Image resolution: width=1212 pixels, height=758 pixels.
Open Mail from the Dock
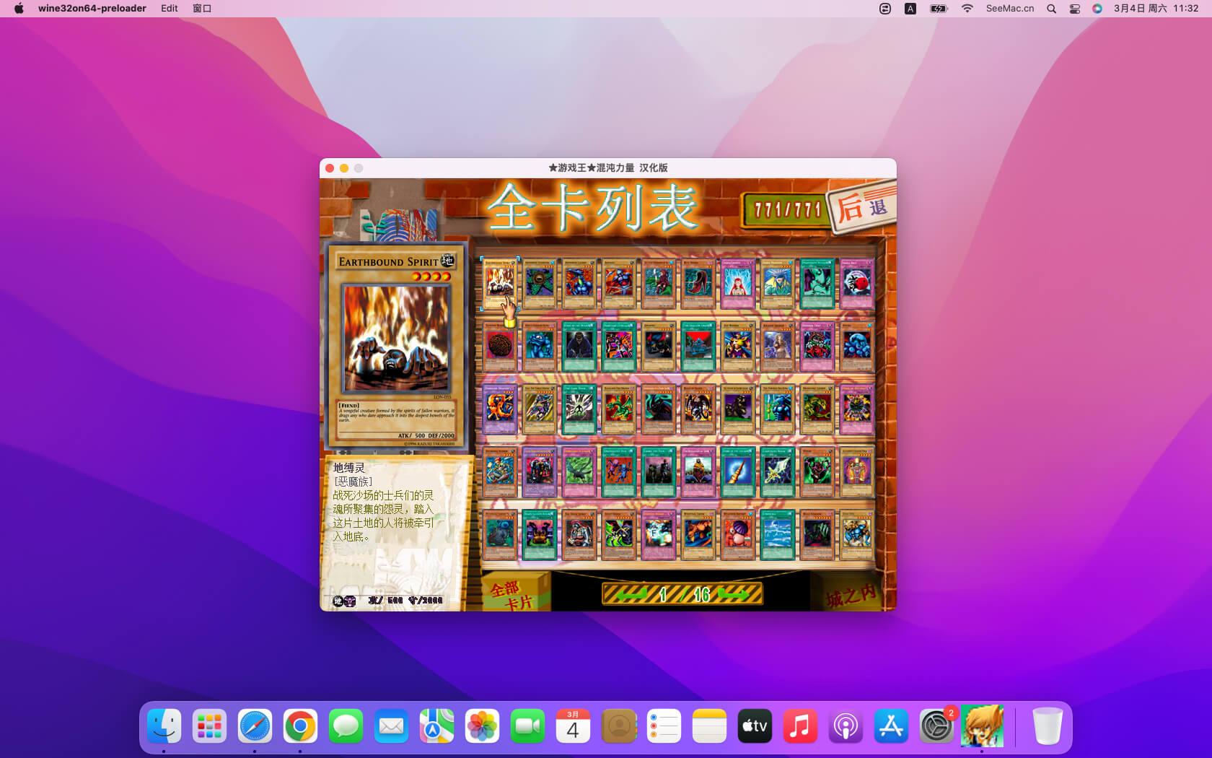click(x=391, y=726)
